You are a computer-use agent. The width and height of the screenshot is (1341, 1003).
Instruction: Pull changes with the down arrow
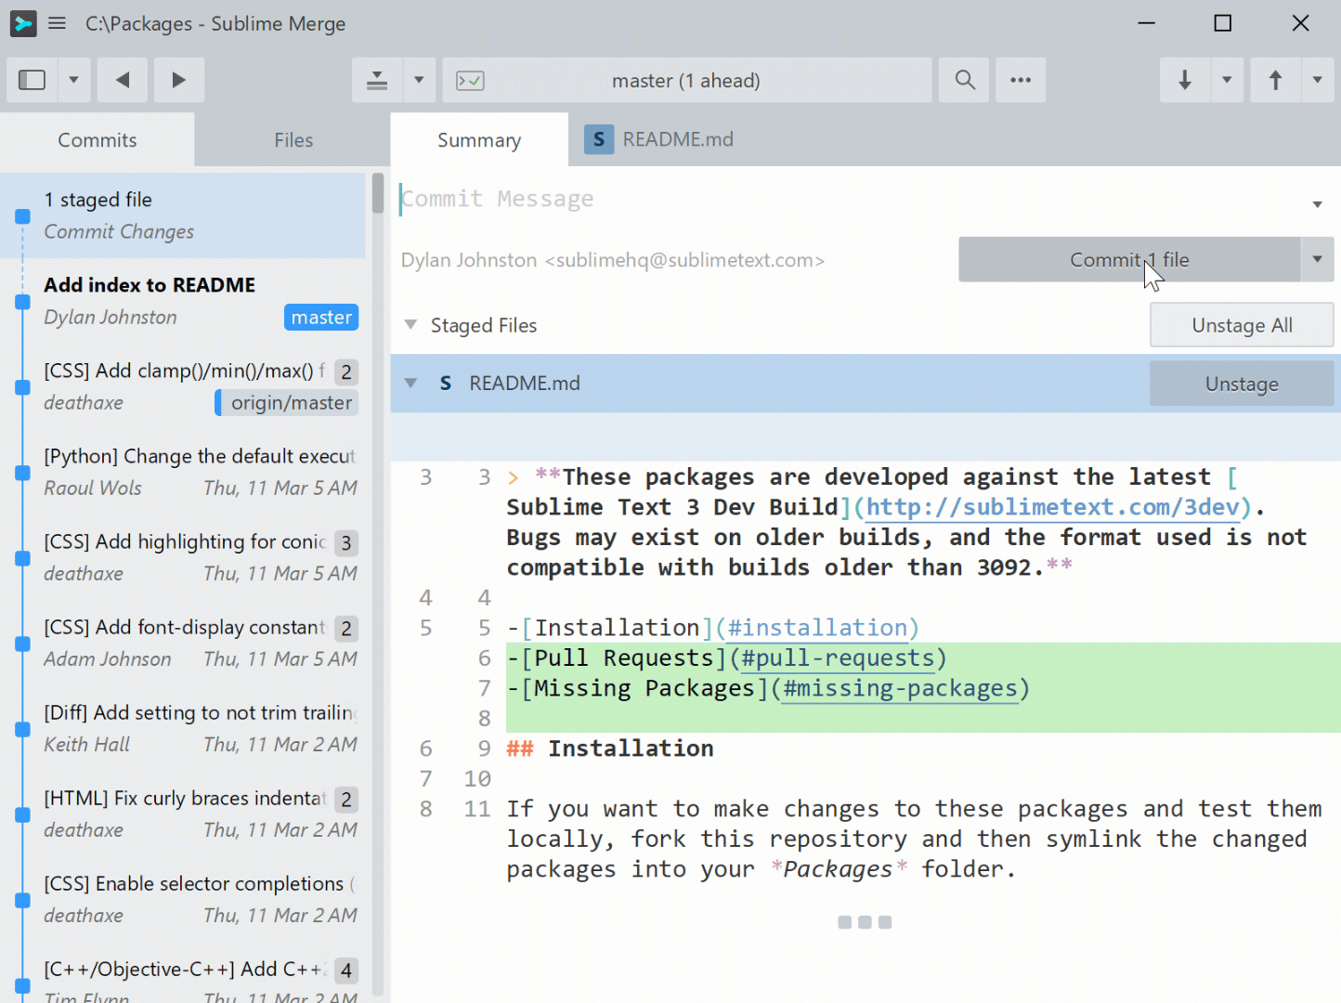click(1184, 80)
